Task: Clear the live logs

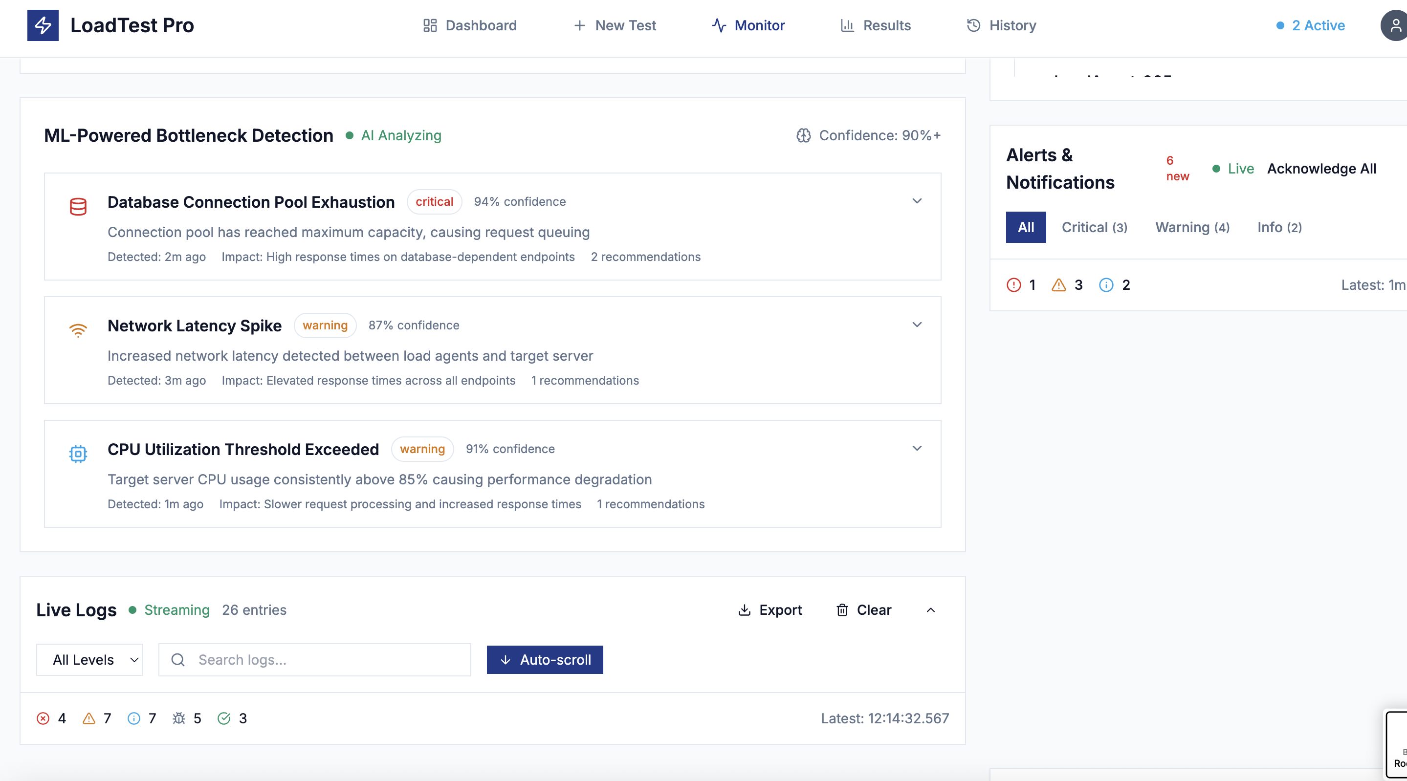Action: pyautogui.click(x=863, y=610)
